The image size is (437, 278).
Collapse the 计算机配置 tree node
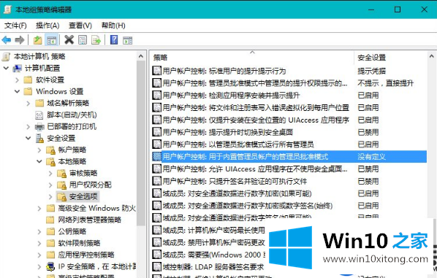(x=6, y=68)
